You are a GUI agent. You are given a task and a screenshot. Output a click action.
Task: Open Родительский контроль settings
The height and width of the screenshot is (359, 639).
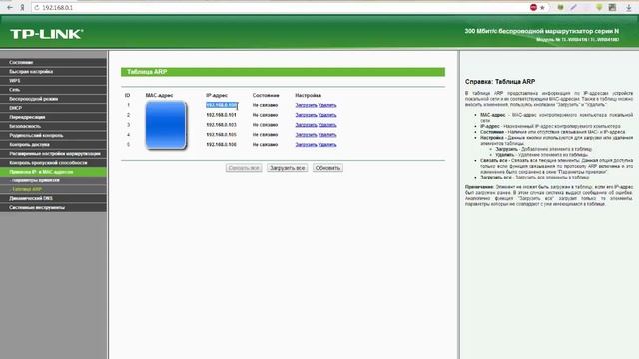[53, 136]
